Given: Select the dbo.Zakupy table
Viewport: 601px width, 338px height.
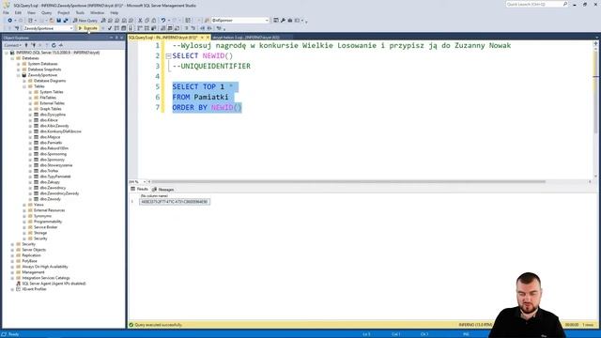Looking at the screenshot, I should [50, 182].
